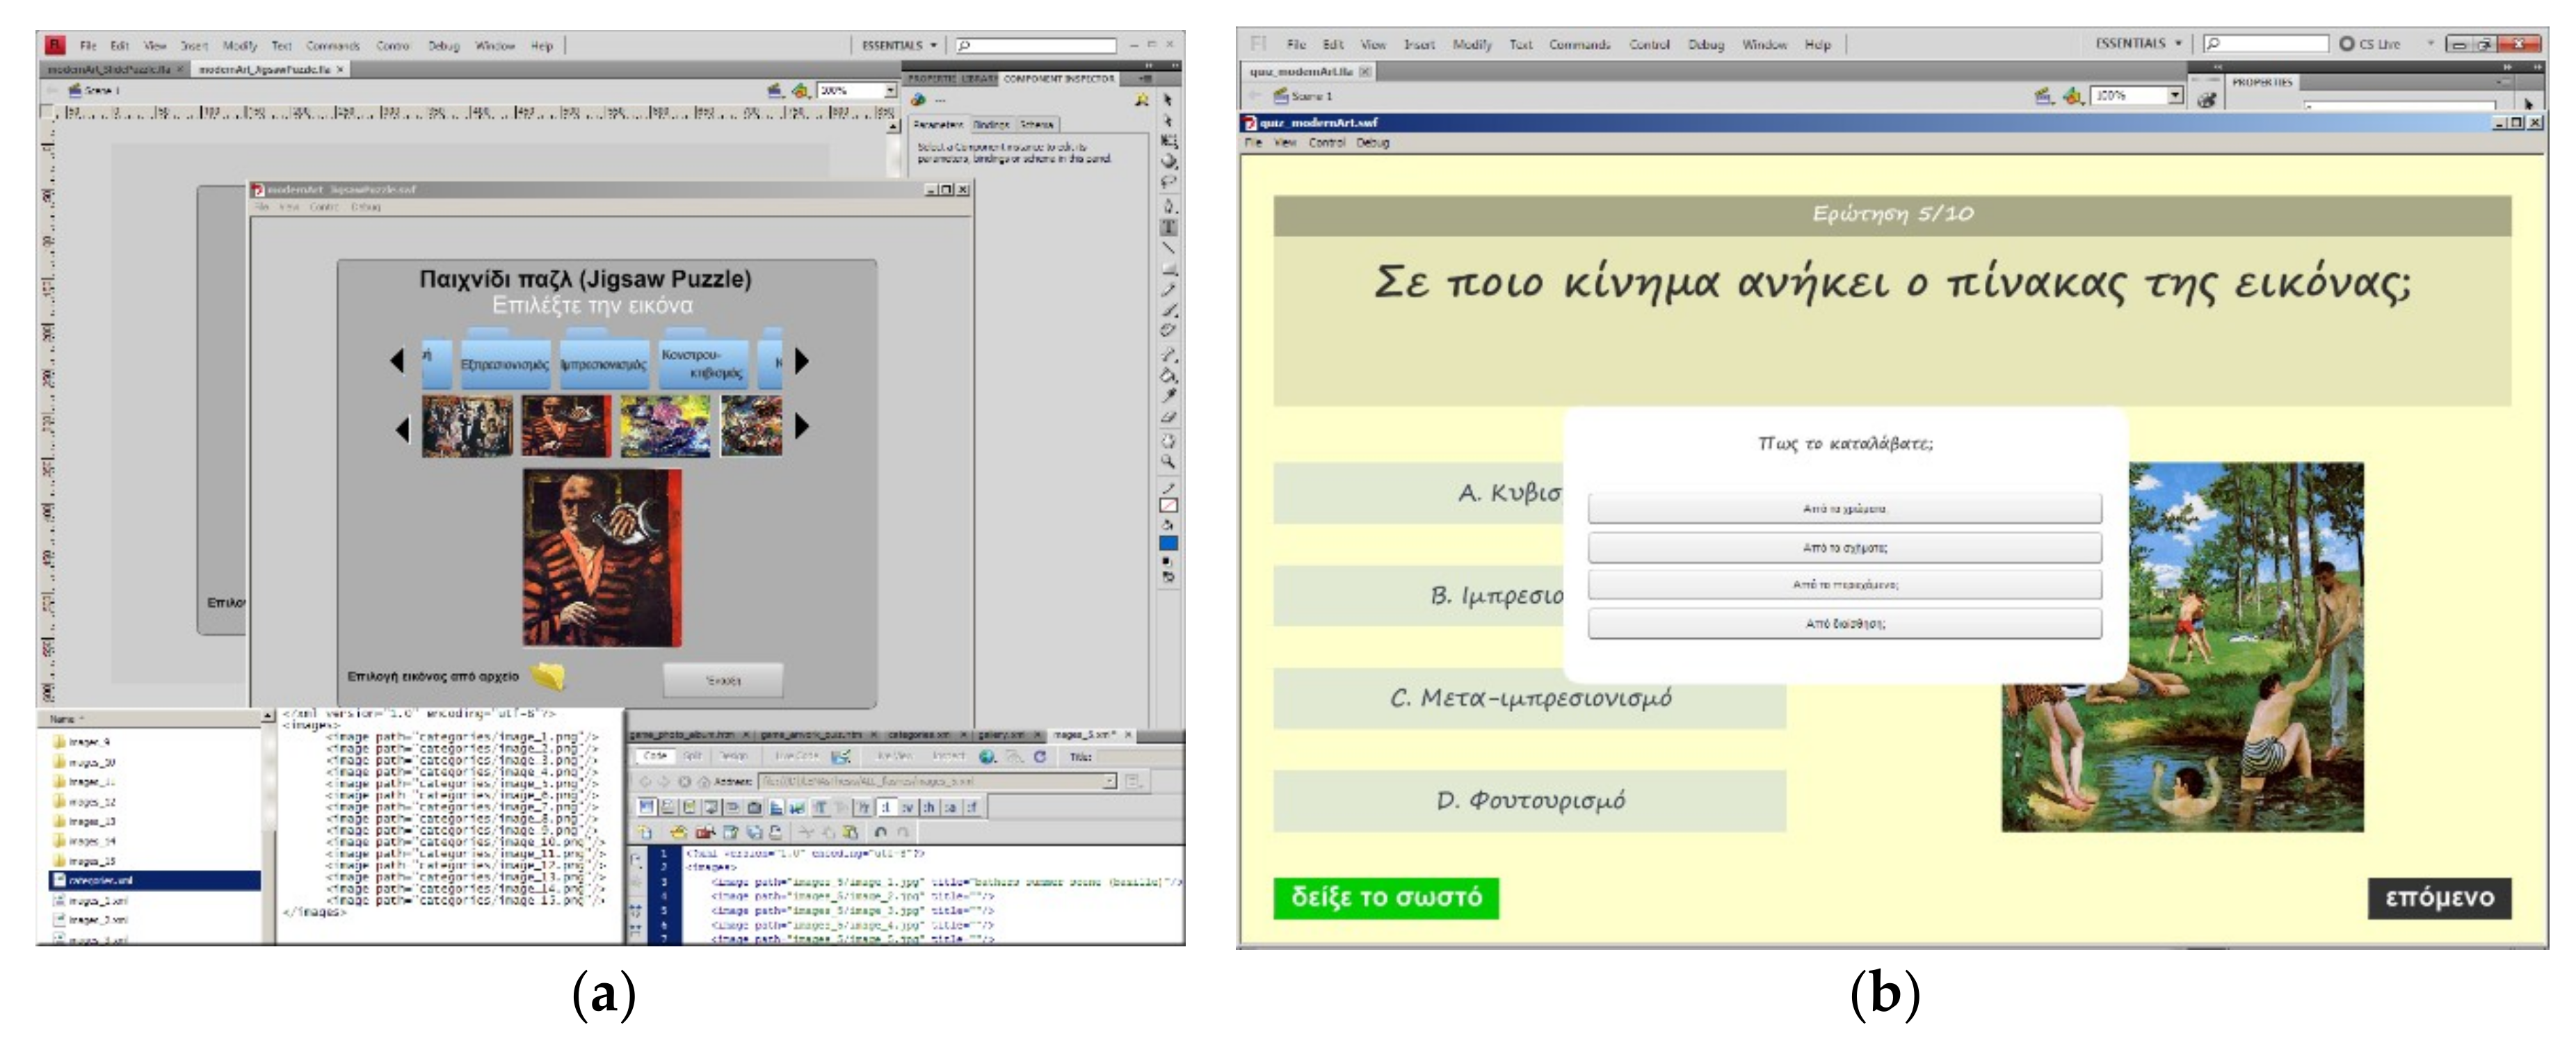Switch Dreamweaver to Design view
The width and height of the screenshot is (2576, 1043).
[x=734, y=757]
